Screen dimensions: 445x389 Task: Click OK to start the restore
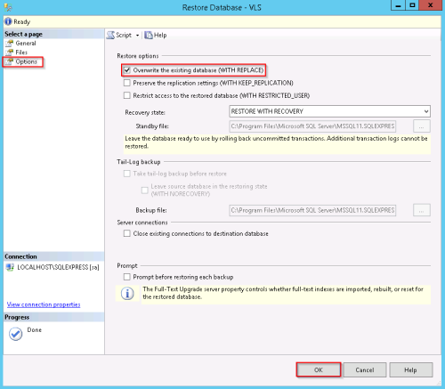[x=319, y=369]
